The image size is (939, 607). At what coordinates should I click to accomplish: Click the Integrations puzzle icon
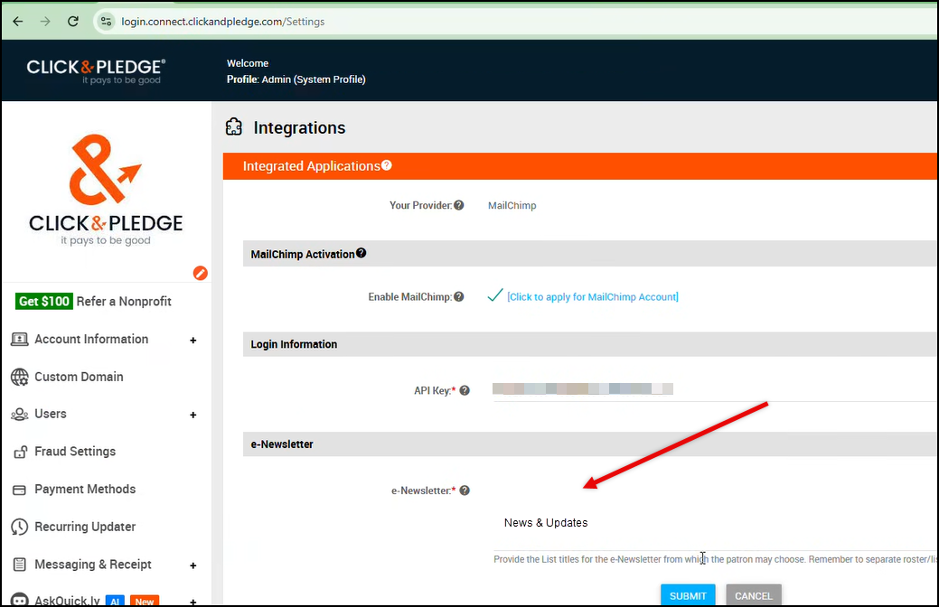pyautogui.click(x=233, y=126)
